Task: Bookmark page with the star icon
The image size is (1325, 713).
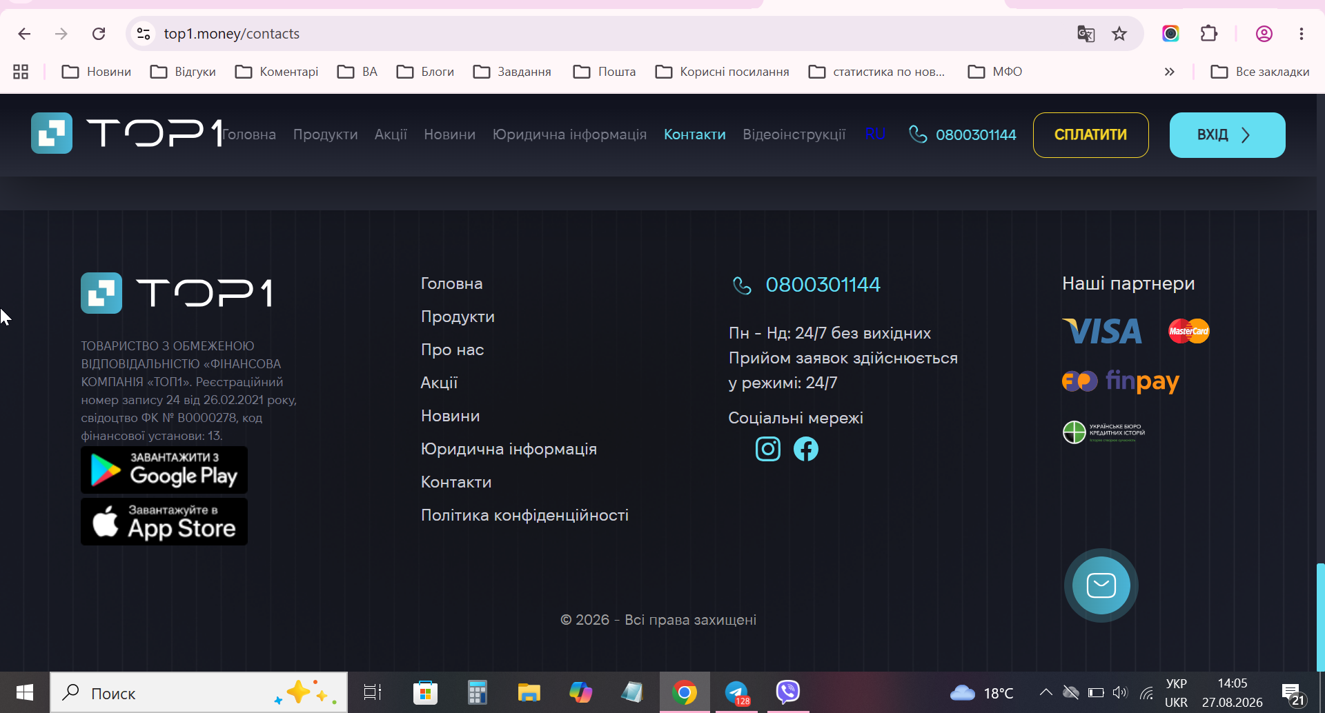Action: pyautogui.click(x=1119, y=34)
